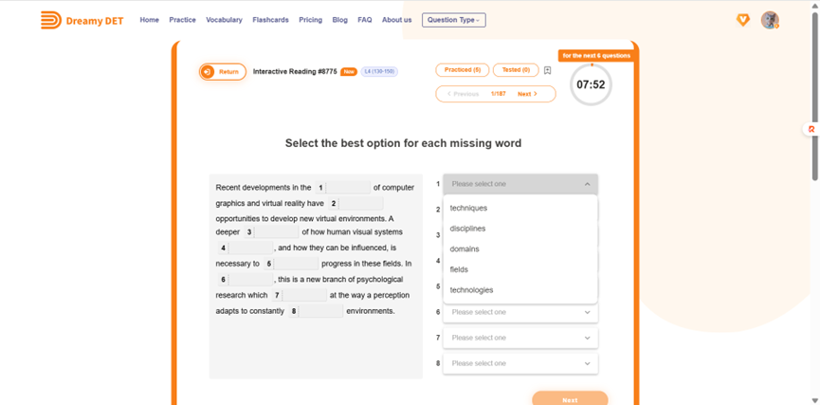Screen dimensions: 820x405
Task: Click the countdown timer circle
Action: pyautogui.click(x=591, y=84)
